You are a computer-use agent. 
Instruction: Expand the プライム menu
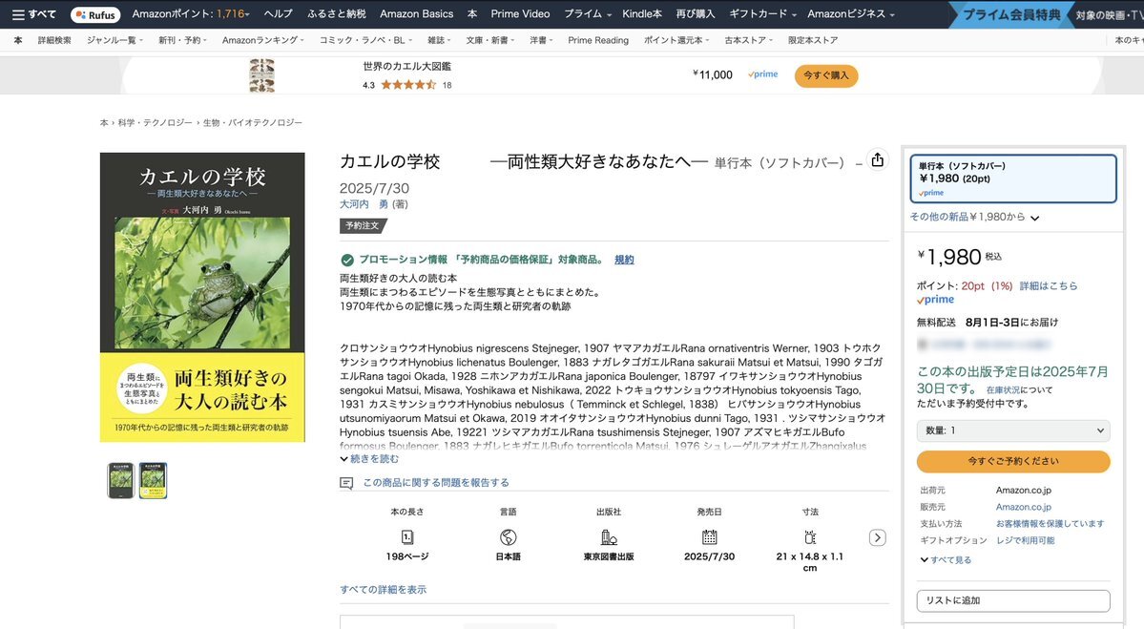point(588,14)
